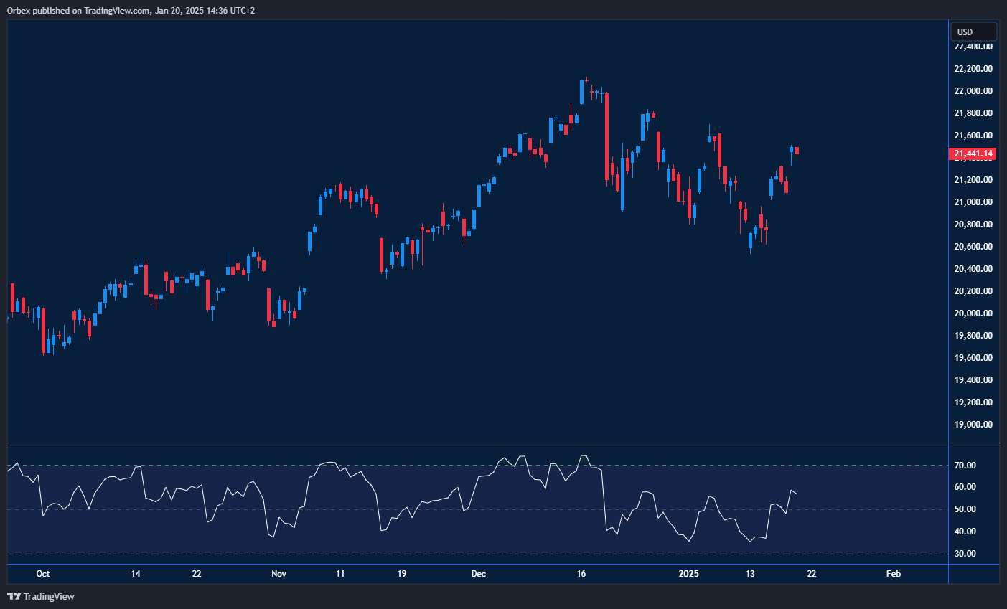The height and width of the screenshot is (609, 1007).
Task: Click the TradingView name next to the logo
Action: (x=48, y=596)
